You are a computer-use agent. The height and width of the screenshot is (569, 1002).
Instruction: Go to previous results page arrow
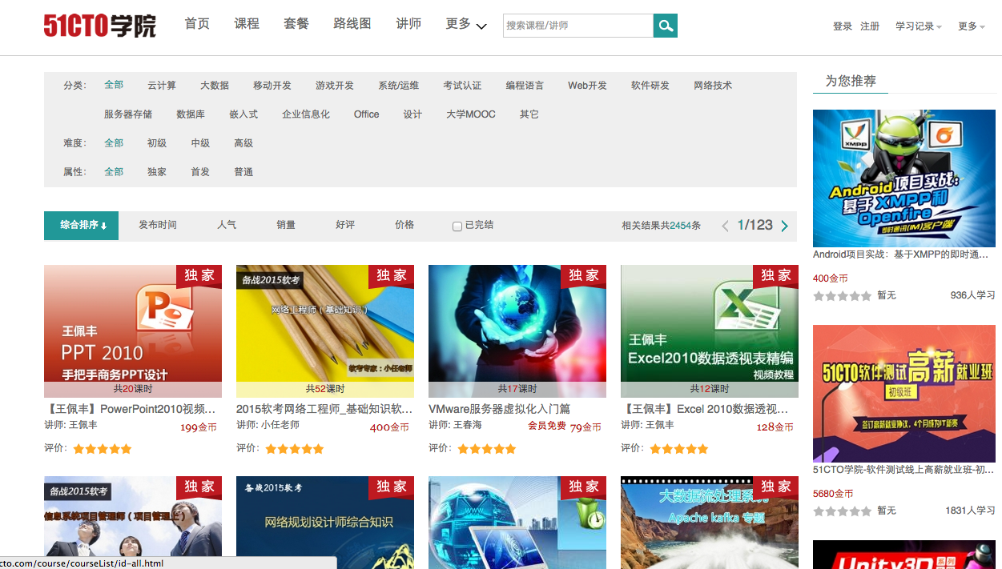(x=725, y=226)
